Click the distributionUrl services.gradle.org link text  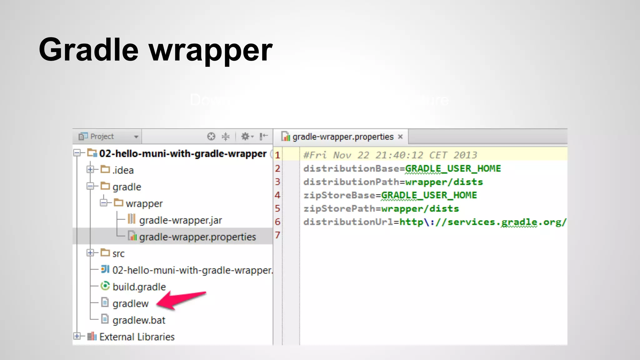tap(483, 222)
